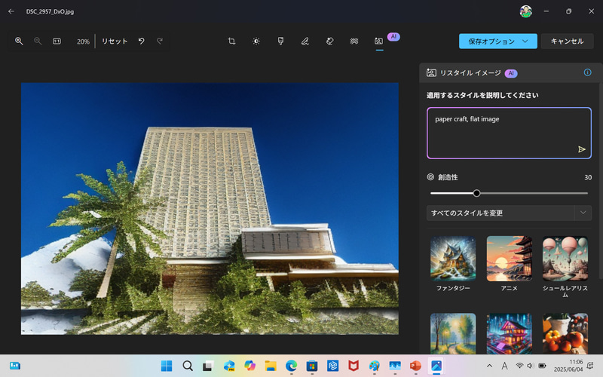Open the filter brush tool
The height and width of the screenshot is (377, 603).
[280, 41]
